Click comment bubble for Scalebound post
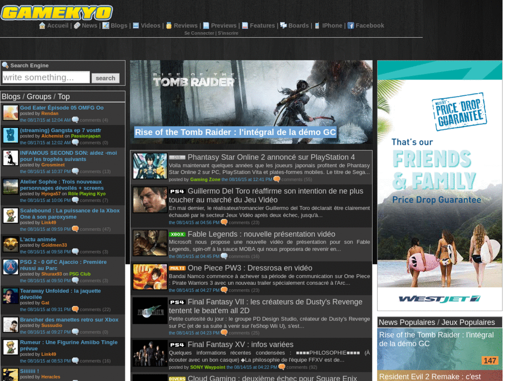 75,229
